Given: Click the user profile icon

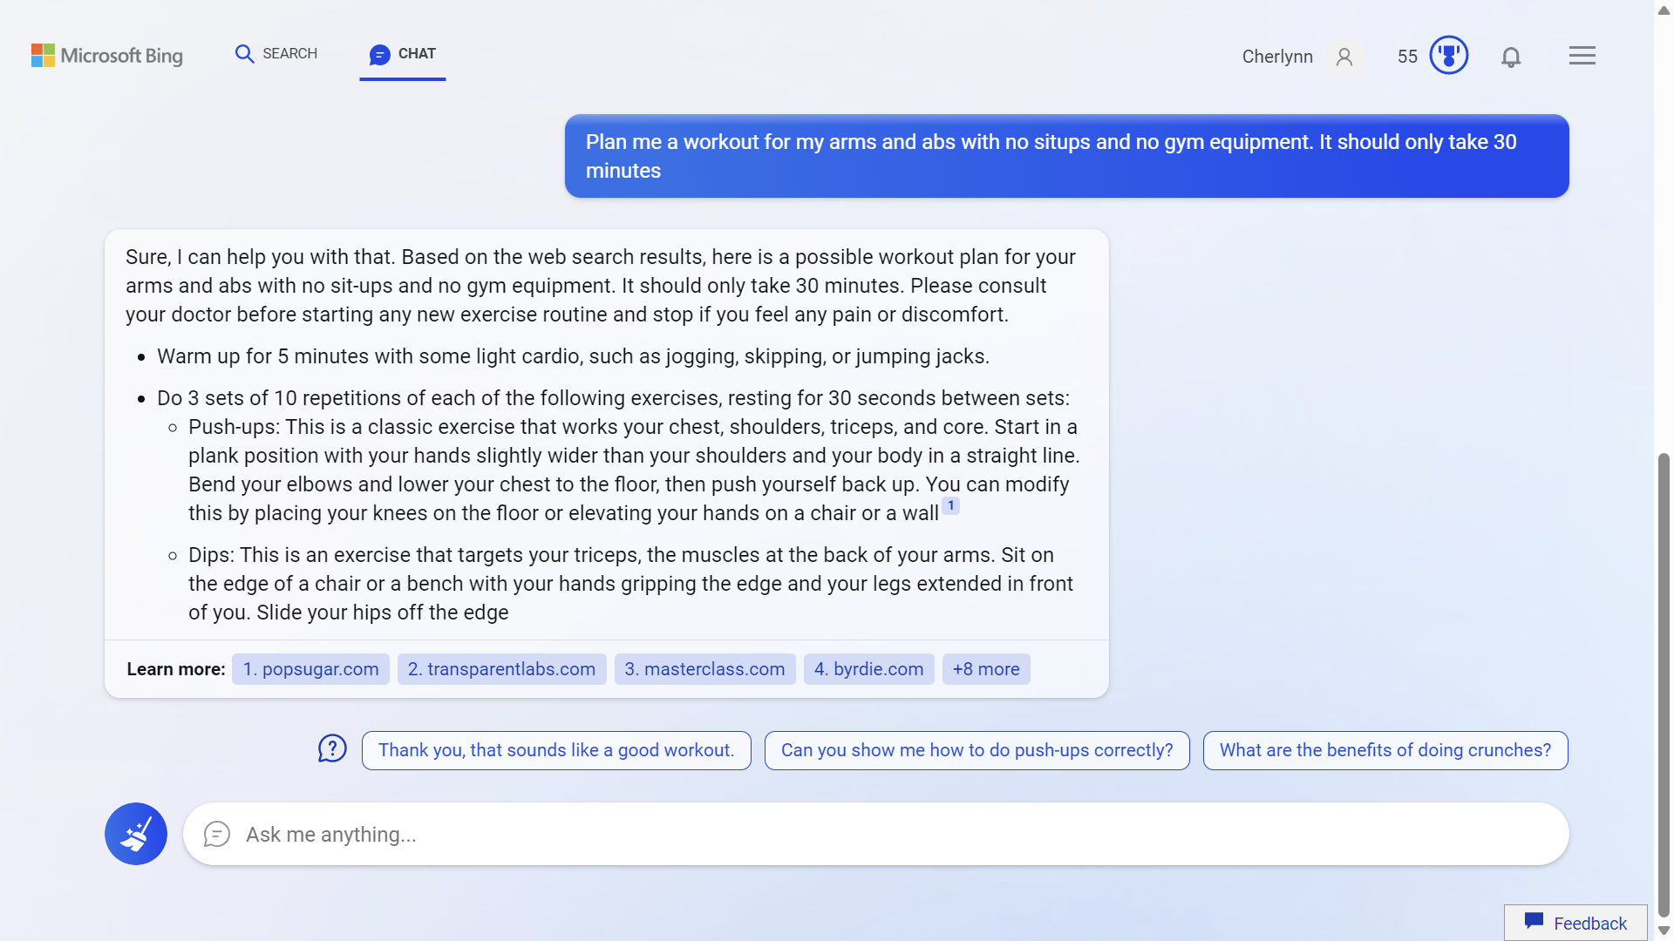Looking at the screenshot, I should click(1343, 55).
